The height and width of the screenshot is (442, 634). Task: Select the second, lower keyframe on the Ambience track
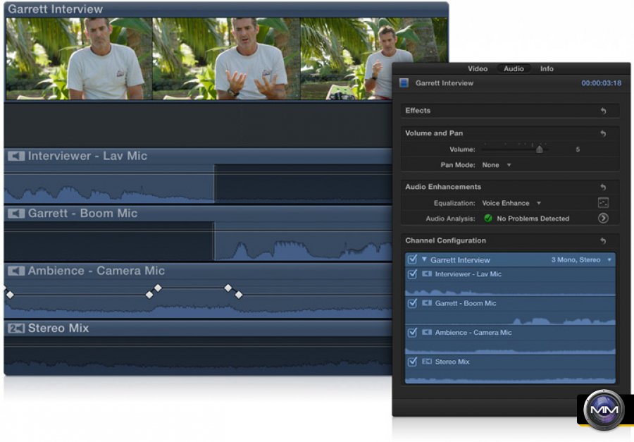point(149,295)
